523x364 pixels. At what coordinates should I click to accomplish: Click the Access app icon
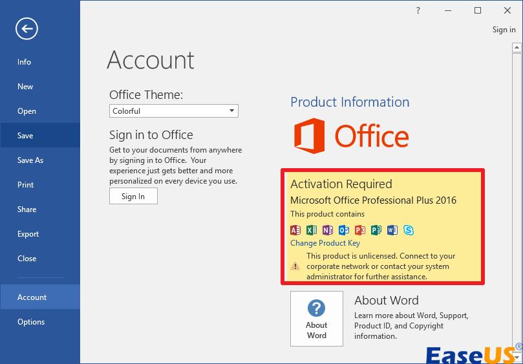click(x=295, y=230)
